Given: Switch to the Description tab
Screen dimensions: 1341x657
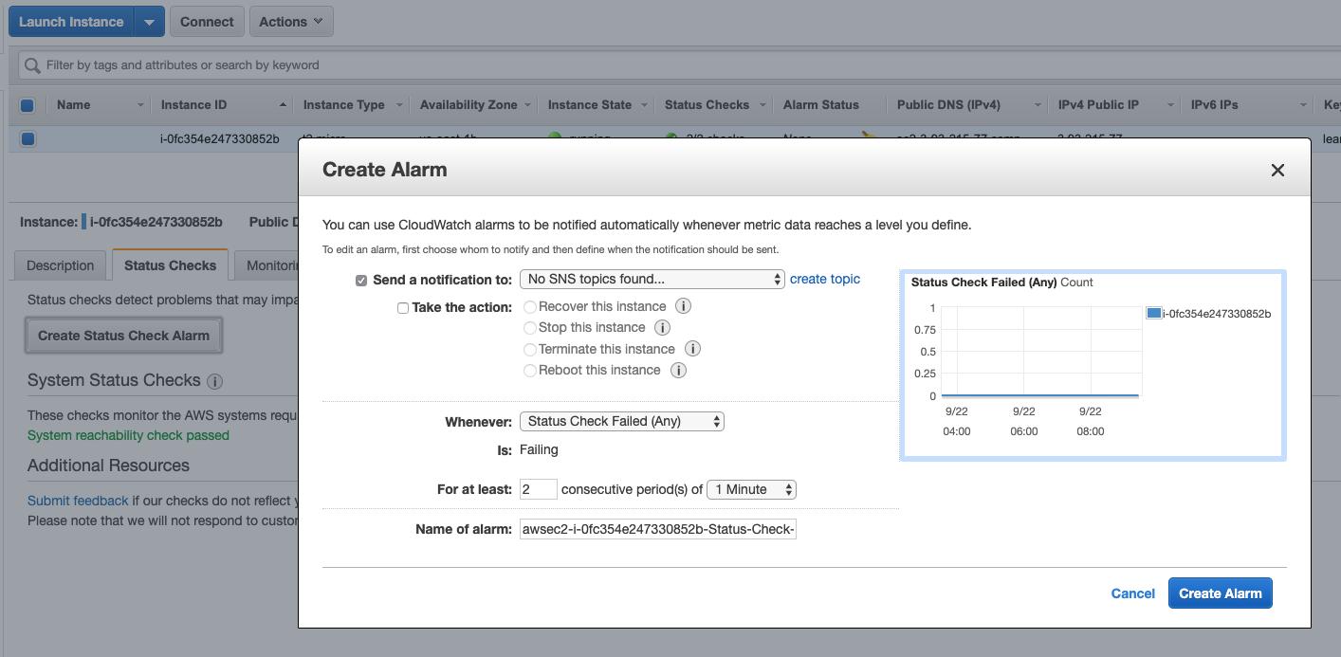Looking at the screenshot, I should [60, 265].
